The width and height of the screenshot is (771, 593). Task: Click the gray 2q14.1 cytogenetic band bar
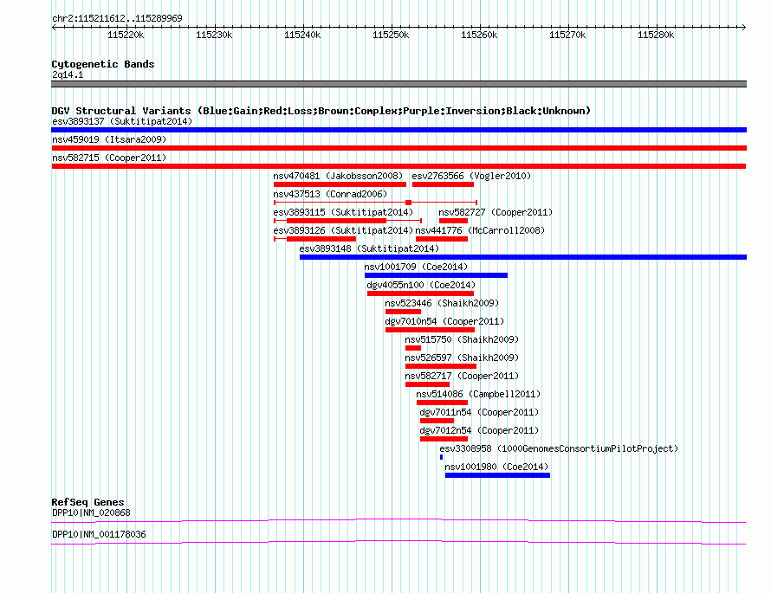398,84
